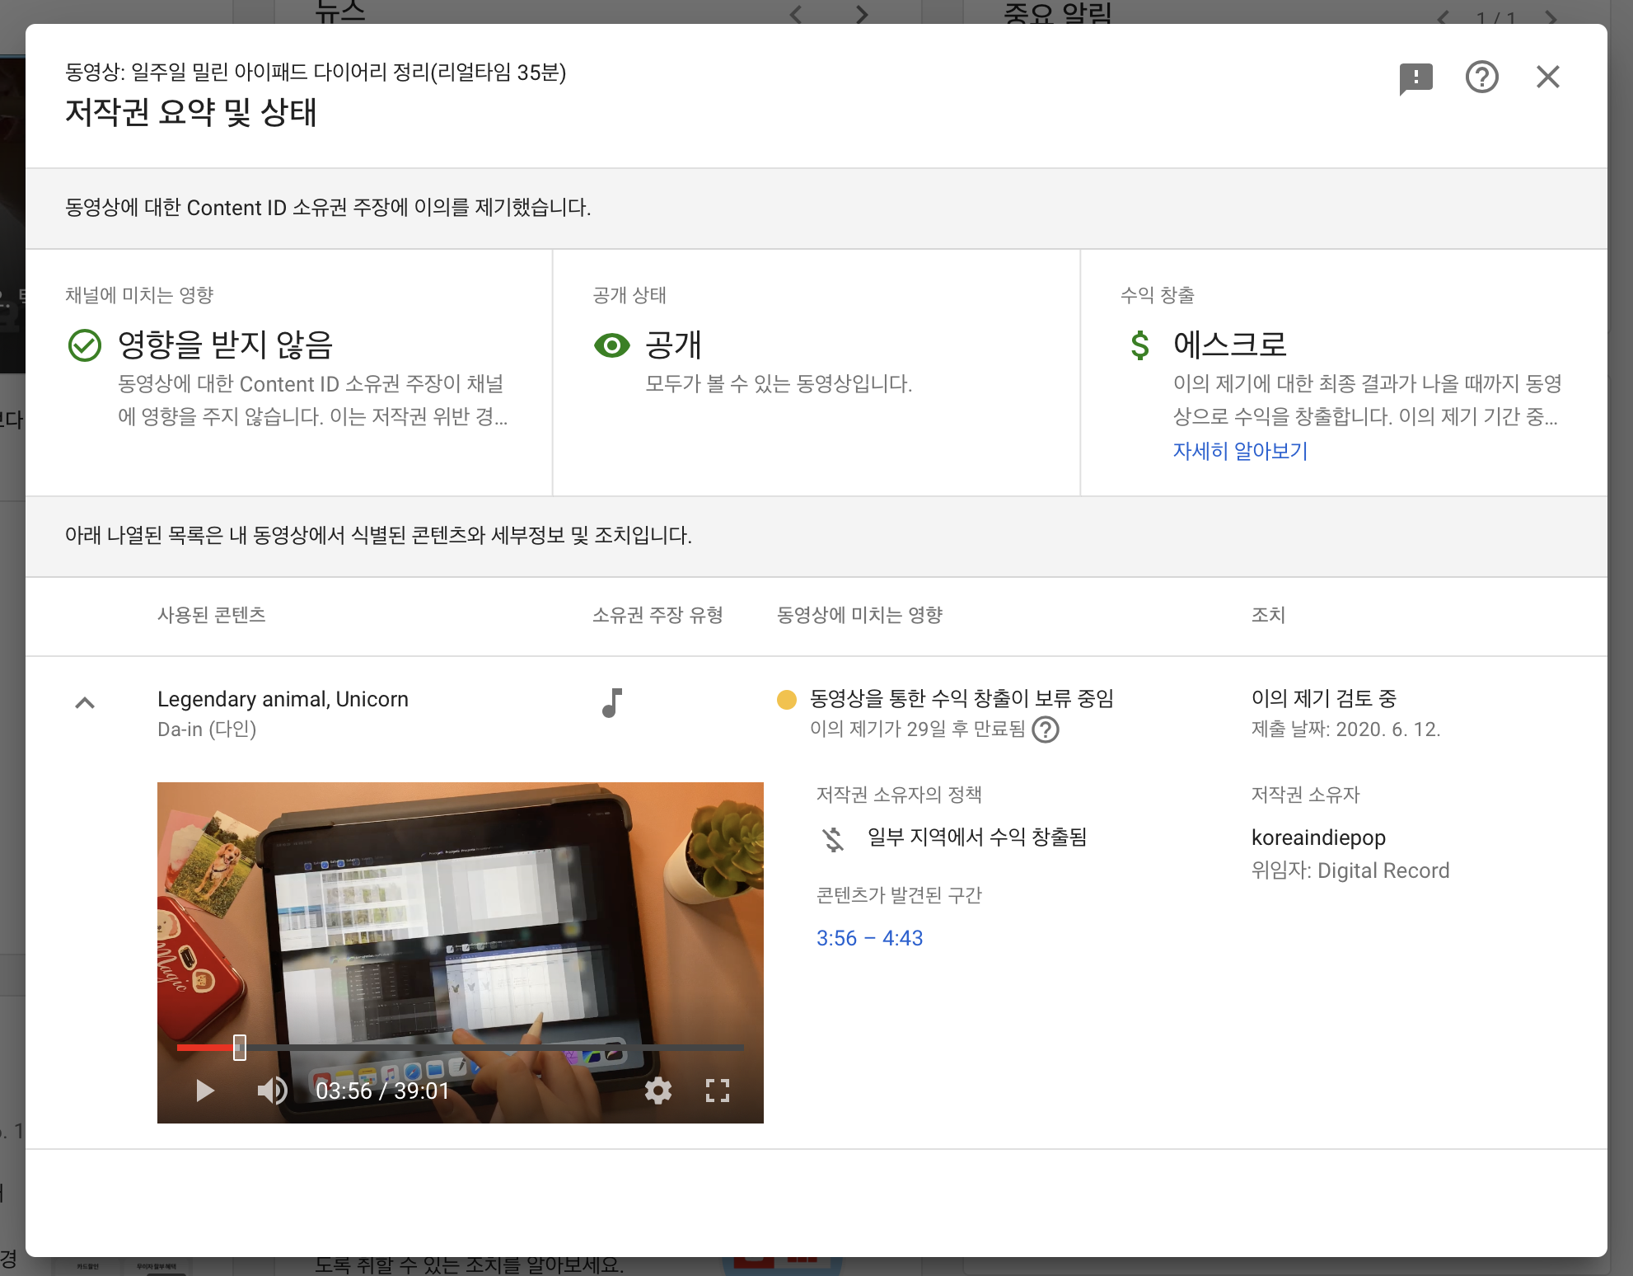Click the crossed-out dollar monetization policy icon
Viewport: 1633px width, 1276px height.
[x=833, y=838]
